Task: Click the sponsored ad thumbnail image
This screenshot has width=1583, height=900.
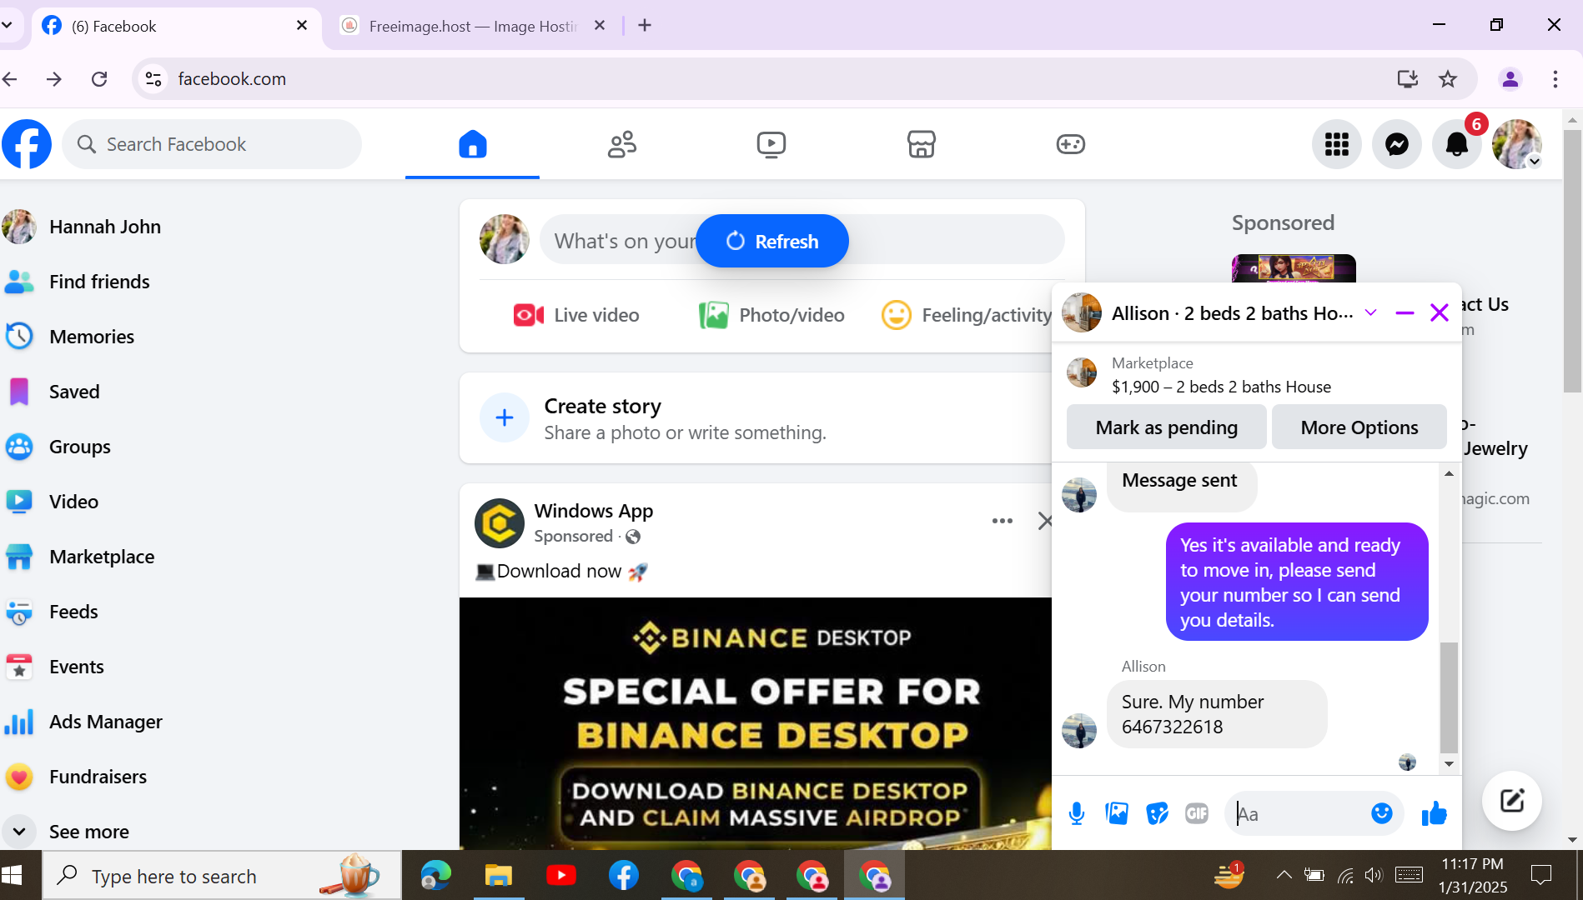Action: (1294, 268)
